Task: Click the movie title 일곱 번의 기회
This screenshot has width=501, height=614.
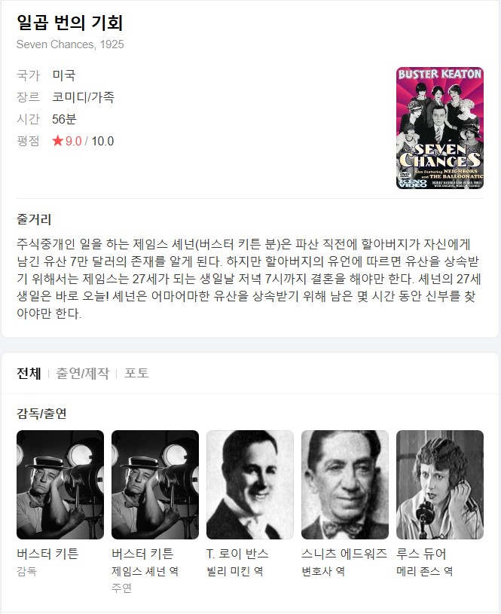Action: click(70, 23)
